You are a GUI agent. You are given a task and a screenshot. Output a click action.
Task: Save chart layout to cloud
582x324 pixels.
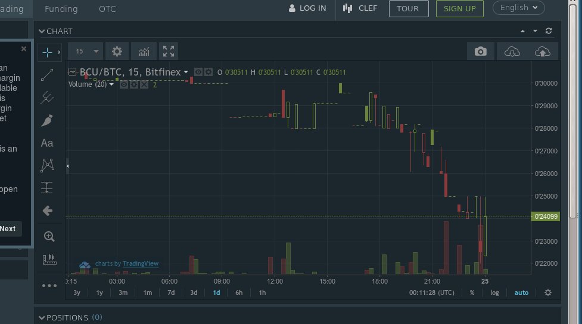[542, 52]
